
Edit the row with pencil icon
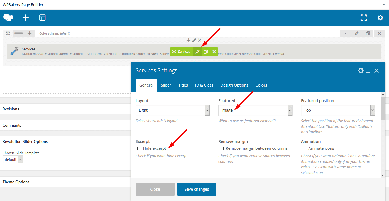pos(357,33)
